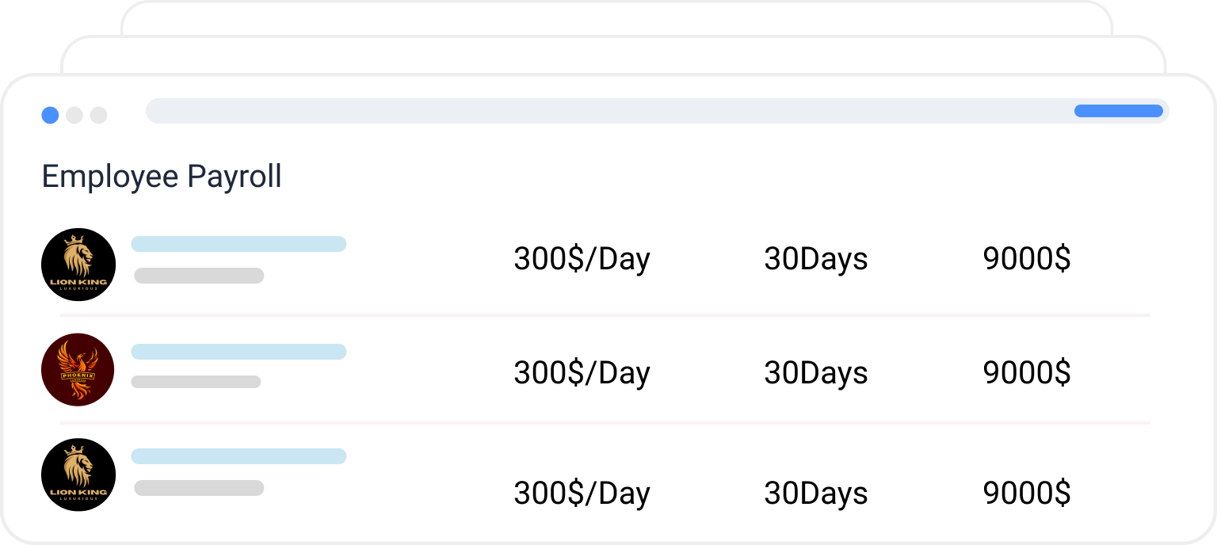Open the blue name placeholder in the first row
This screenshot has height=545, width=1217.
(238, 244)
